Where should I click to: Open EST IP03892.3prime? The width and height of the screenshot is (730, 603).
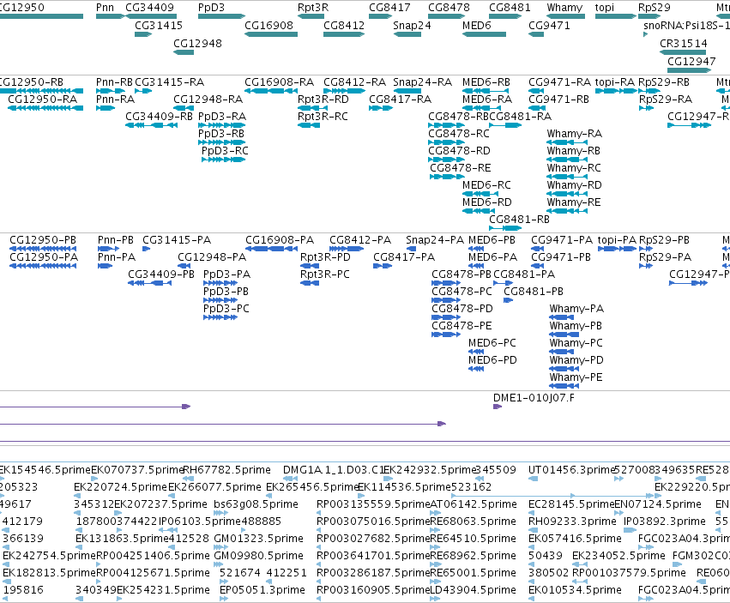tap(664, 522)
